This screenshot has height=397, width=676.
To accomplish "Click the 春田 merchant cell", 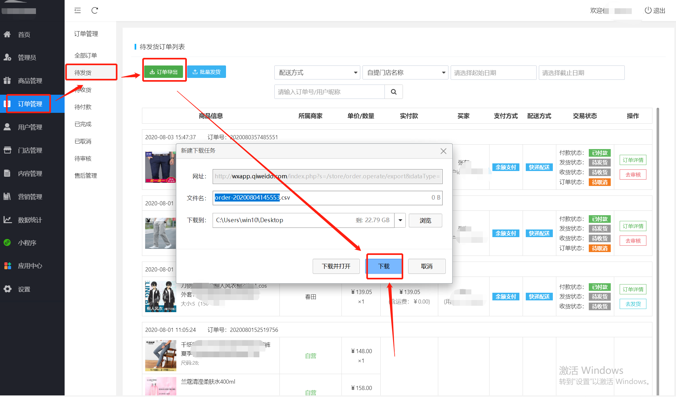I will (311, 297).
